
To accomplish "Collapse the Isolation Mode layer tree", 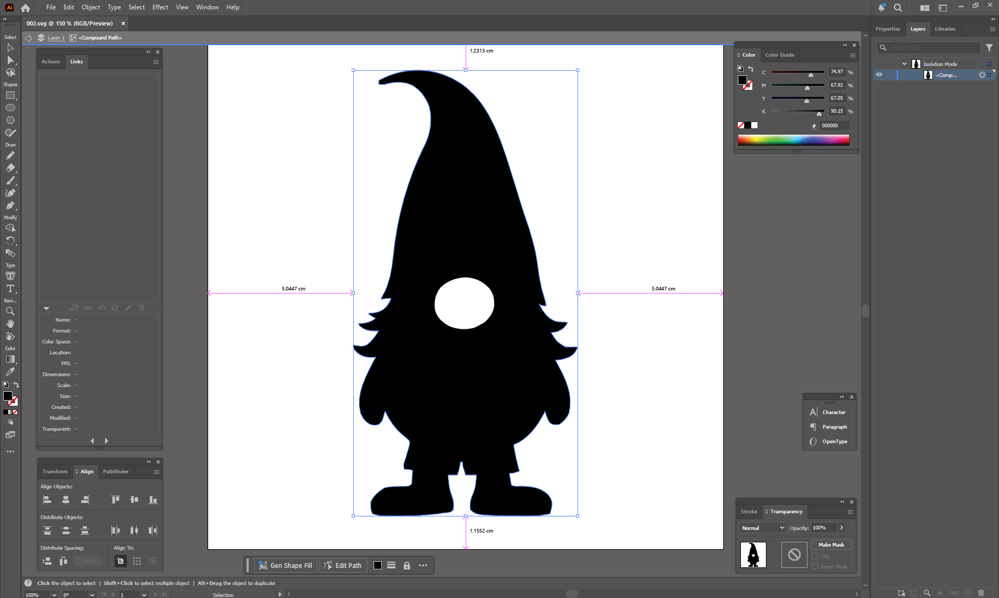I will coord(904,64).
